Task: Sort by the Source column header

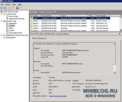Action: point(74,16)
